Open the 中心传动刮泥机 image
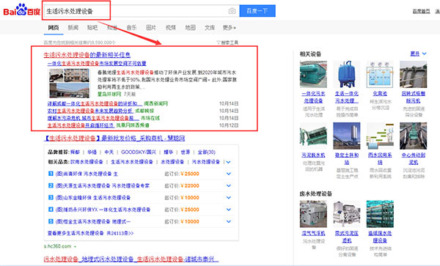Screen dimensions: 440x266 (x=414, y=136)
